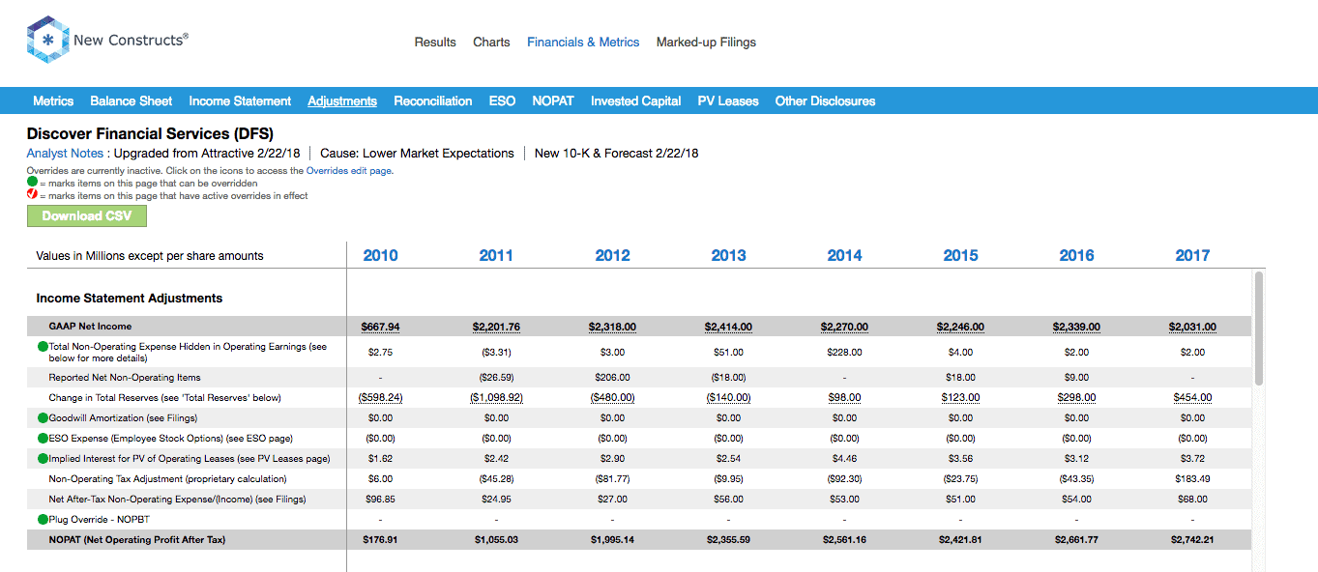Image resolution: width=1318 pixels, height=572 pixels.
Task: Click the 2013 column header
Action: point(728,255)
